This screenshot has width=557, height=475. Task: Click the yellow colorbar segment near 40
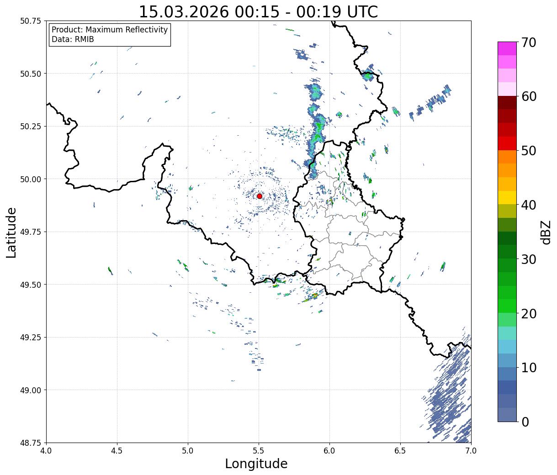tap(507, 198)
